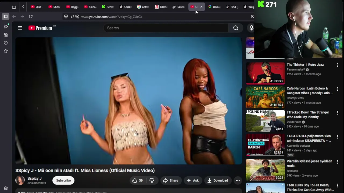The image size is (344, 193).
Task: Open browsing history clock icon
Action: tap(6, 43)
